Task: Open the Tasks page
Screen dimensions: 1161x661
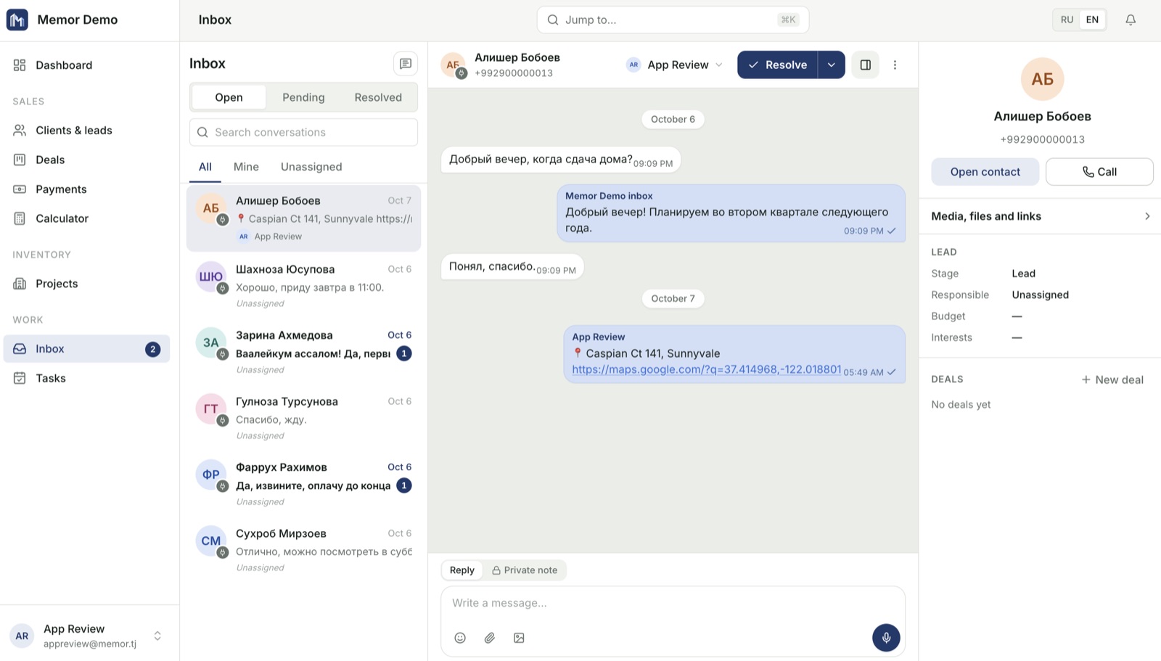Action: (x=86, y=378)
